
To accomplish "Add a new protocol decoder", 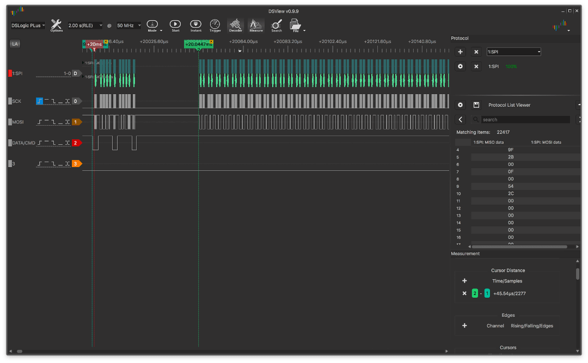I will pos(460,52).
